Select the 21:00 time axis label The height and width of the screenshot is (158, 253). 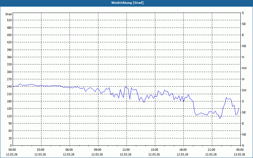coord(212,150)
